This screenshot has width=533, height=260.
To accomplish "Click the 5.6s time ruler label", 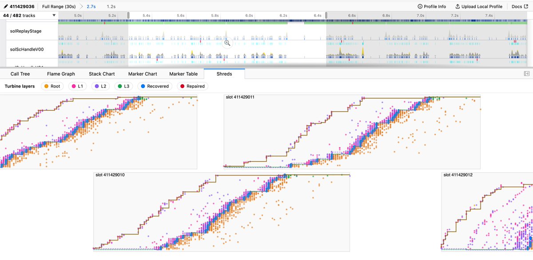I will [x=180, y=16].
